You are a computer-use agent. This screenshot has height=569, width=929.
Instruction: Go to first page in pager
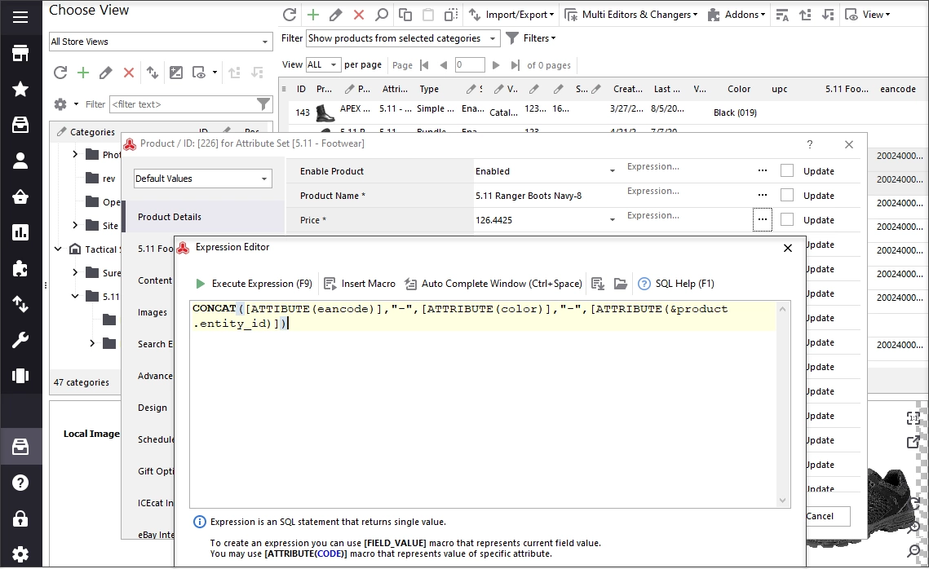click(424, 65)
